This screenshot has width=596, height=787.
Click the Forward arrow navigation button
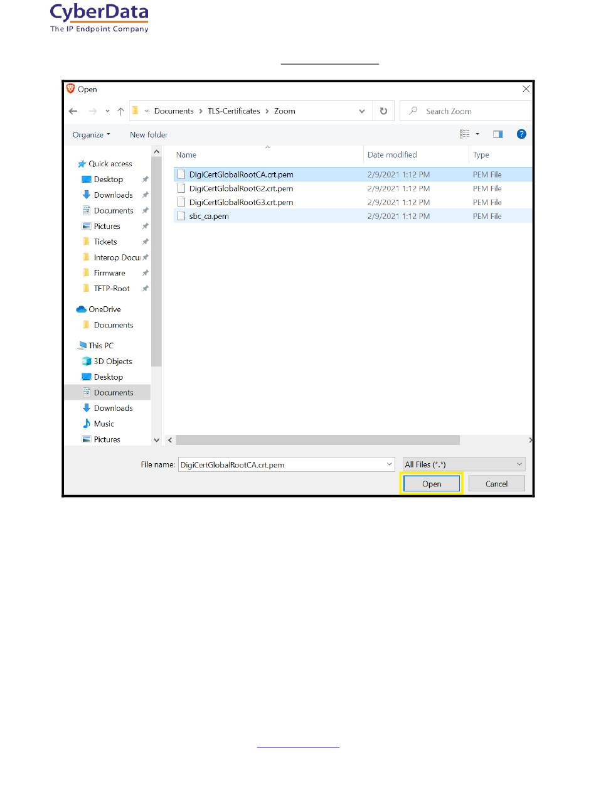tap(92, 111)
